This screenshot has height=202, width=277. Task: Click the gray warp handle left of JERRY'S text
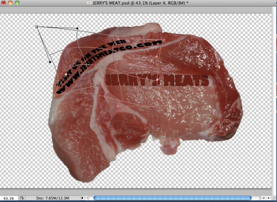coord(97,86)
